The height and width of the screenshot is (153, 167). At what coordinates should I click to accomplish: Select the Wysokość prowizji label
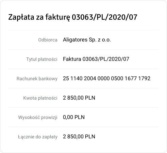pos(38,117)
